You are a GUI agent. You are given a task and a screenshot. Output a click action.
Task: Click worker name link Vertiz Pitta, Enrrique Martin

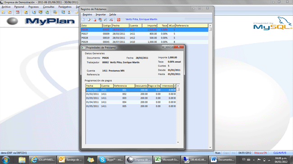pos(141,19)
